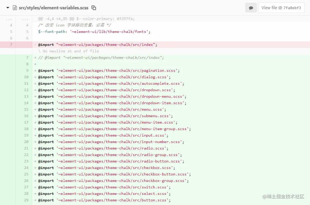Click line number 12
Viewport: 310px width, 205px height.
[x=26, y=90]
